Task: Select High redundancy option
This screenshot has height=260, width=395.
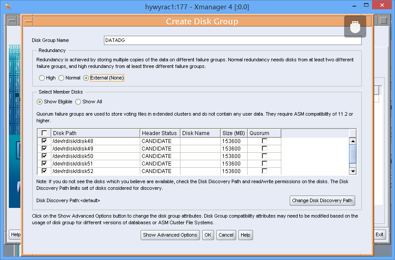Action: coord(42,78)
